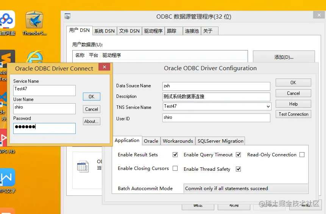Viewport: 326px width, 214px height.
Task: Click OK in the Driver Configuration dialog
Action: pyautogui.click(x=293, y=82)
